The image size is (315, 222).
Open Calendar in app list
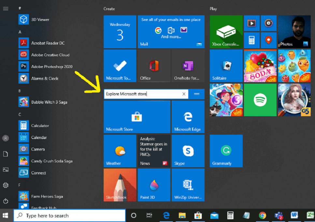point(33,137)
